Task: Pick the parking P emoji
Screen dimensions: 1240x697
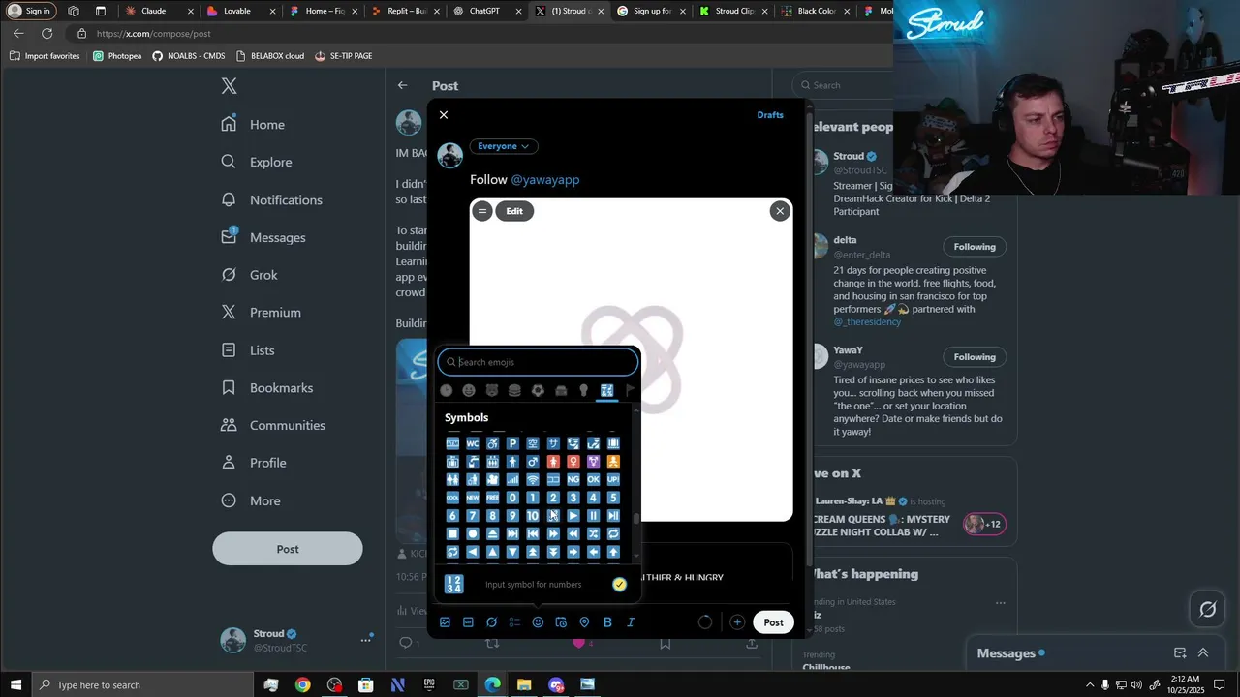Action: tap(512, 443)
